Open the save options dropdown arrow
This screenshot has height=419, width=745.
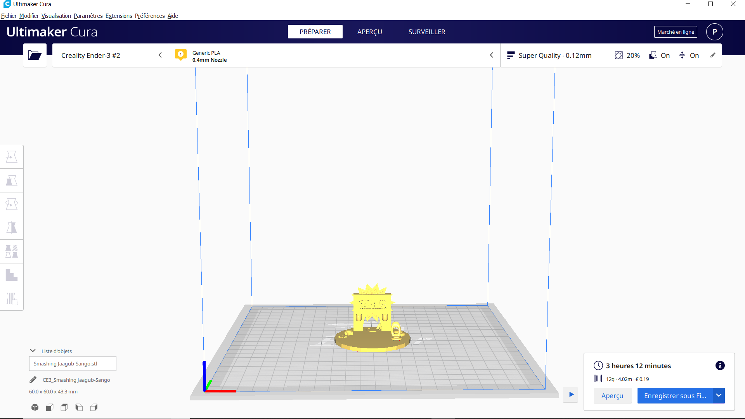[x=719, y=395]
